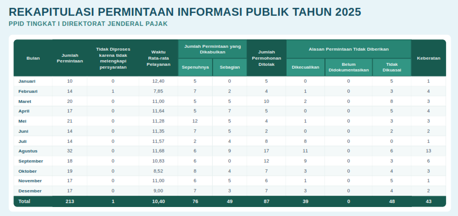Click Agustus request count "32"

(70, 151)
